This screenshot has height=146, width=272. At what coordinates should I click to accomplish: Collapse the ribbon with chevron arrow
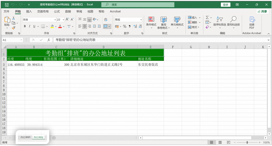(269, 33)
